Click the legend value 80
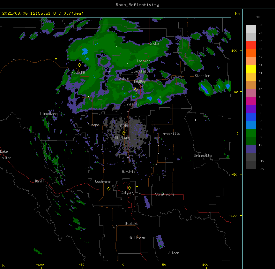The width and height of the screenshot is (275, 269). (x=260, y=25)
